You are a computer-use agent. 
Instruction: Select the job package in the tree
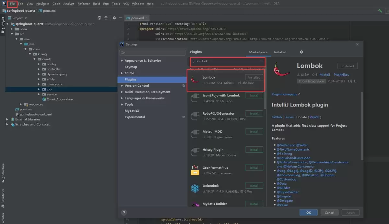(49, 89)
